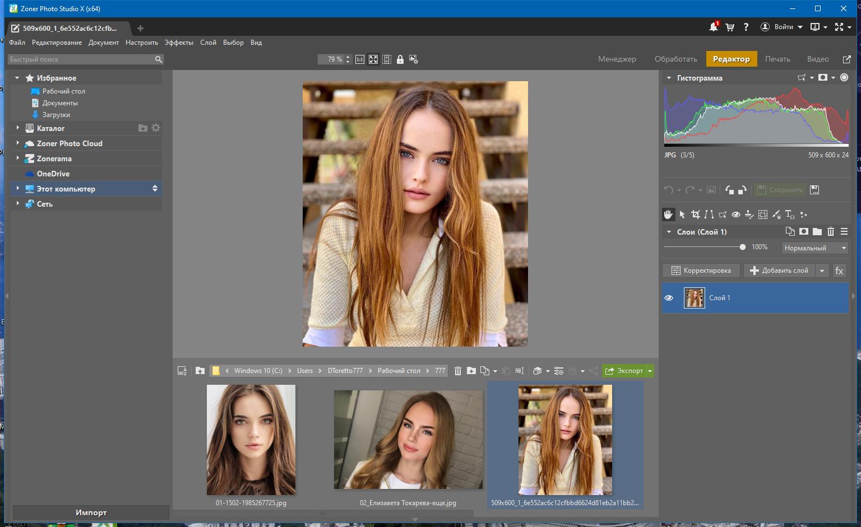861x527 pixels.
Task: Adjust the layer opacity slider
Action: click(x=743, y=247)
